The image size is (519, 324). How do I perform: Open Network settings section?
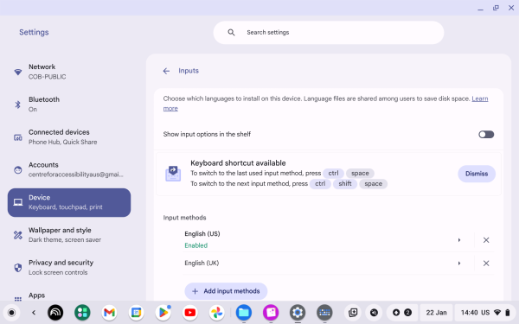pyautogui.click(x=69, y=72)
